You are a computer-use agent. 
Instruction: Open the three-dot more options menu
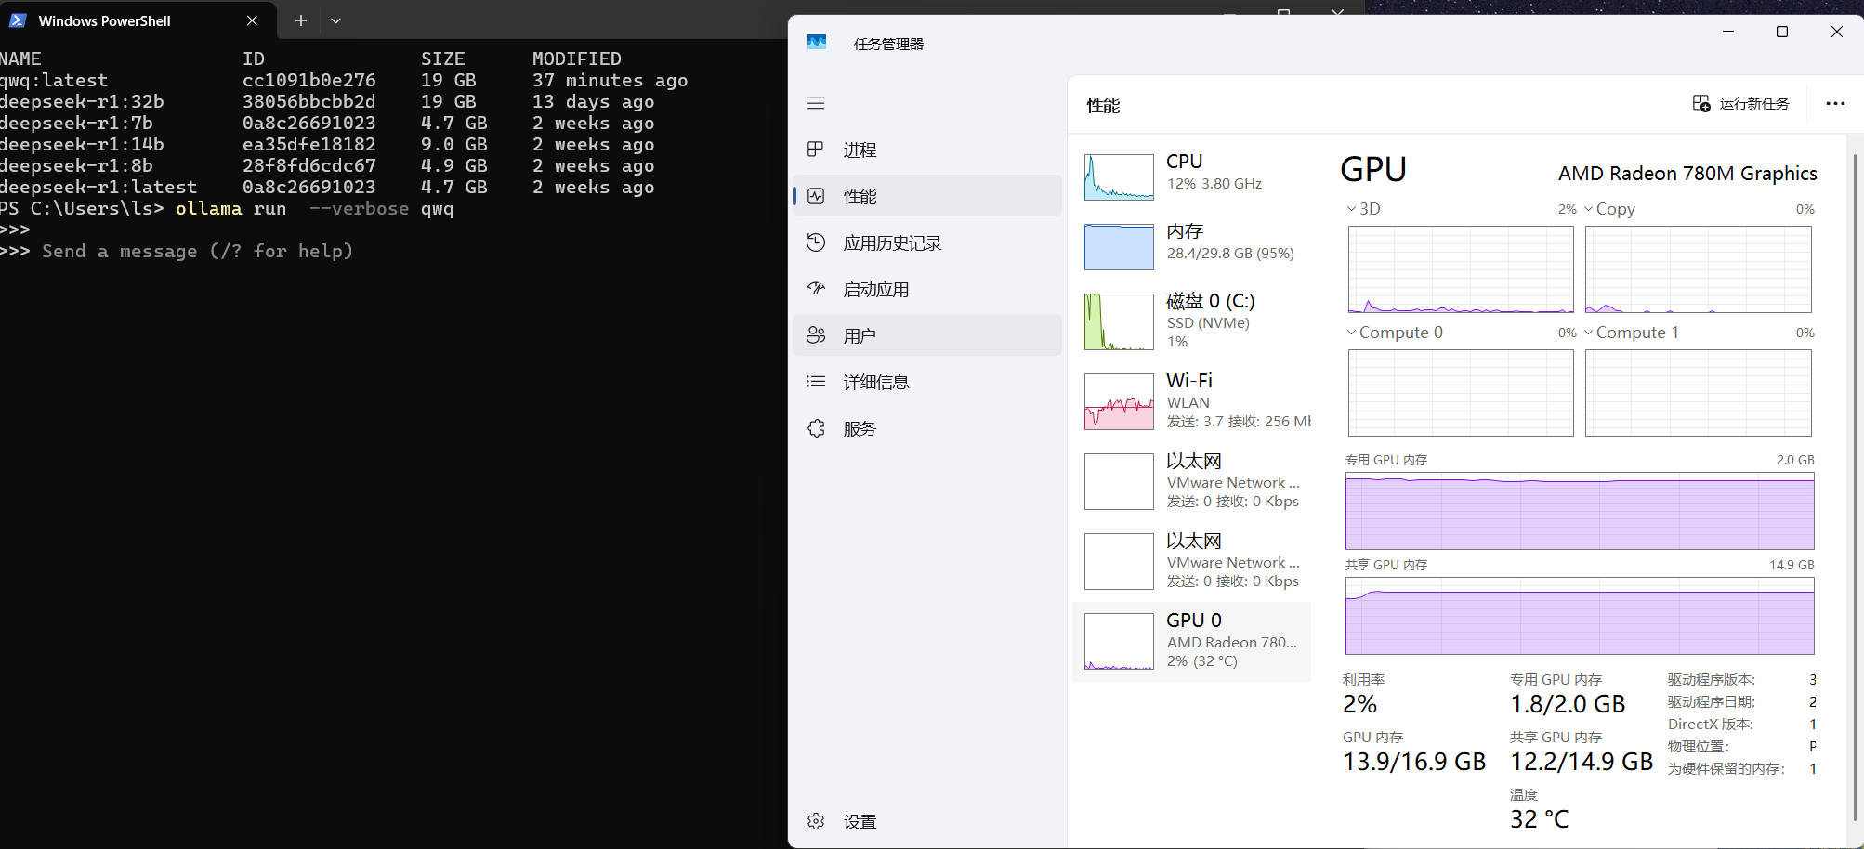(1835, 103)
